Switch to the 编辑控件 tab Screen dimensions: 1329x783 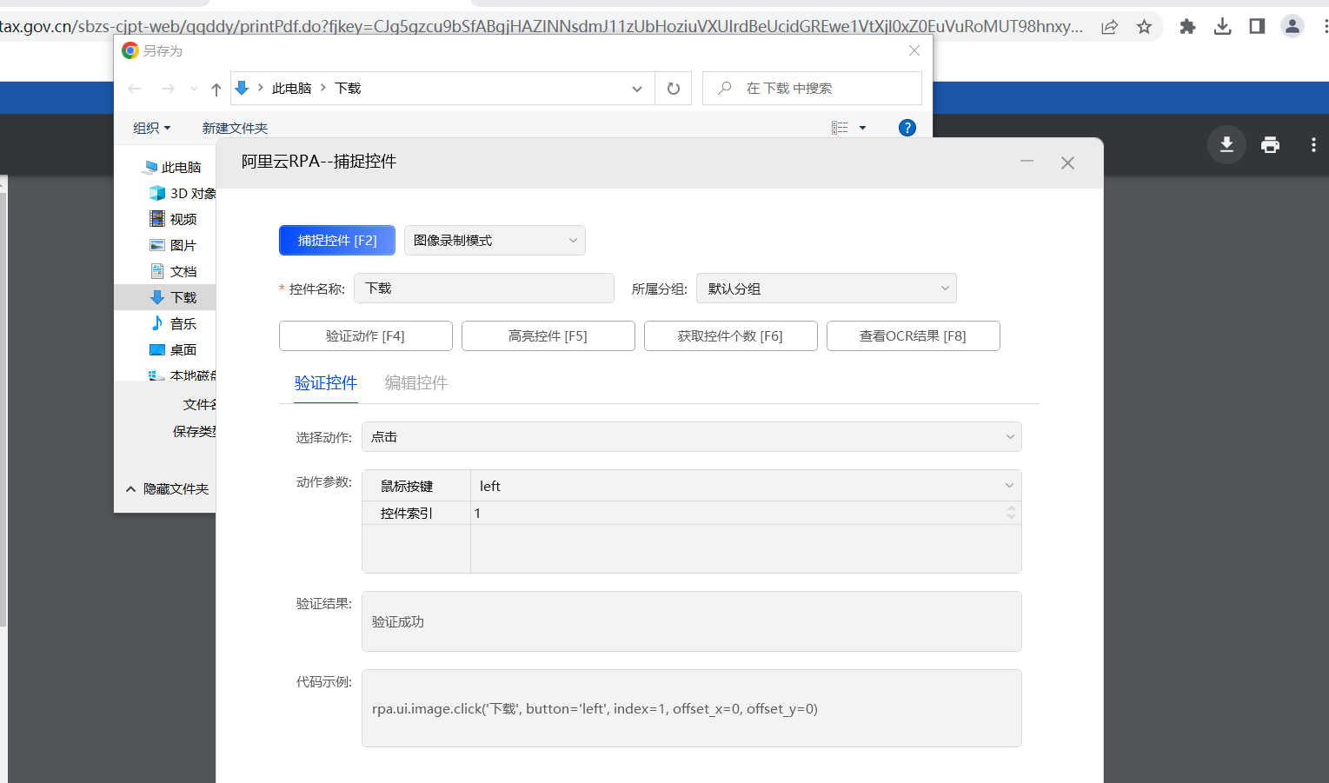[416, 383]
